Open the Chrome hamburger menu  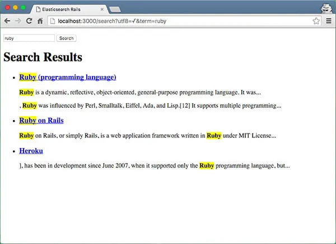329,21
